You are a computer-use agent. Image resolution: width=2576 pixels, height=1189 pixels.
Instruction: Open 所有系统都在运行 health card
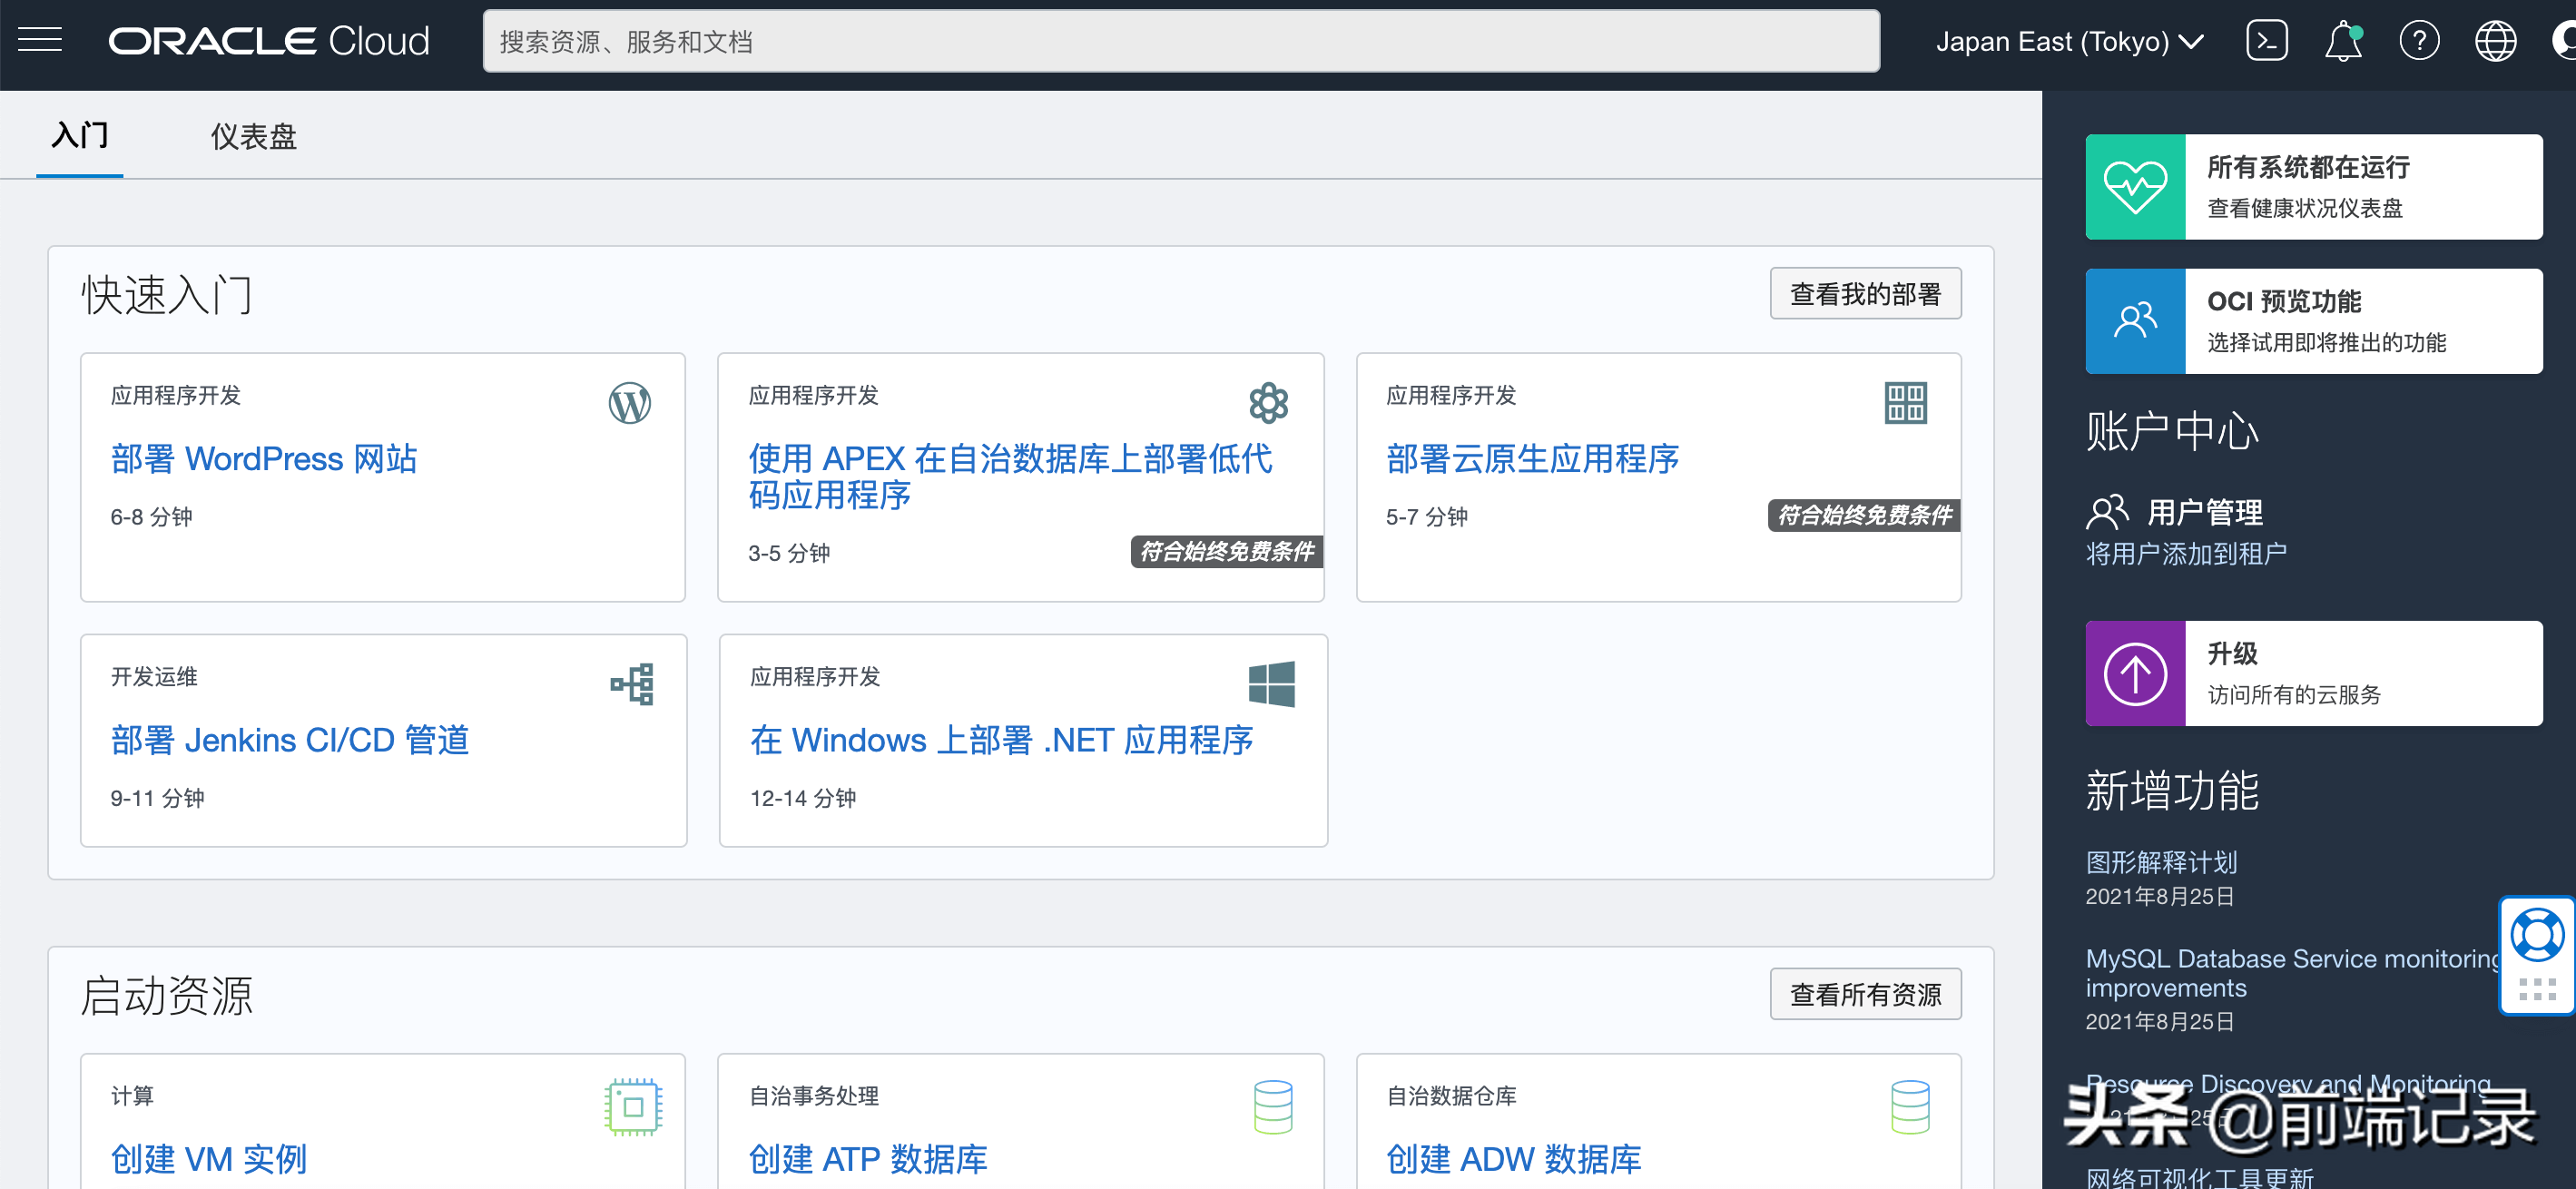click(2313, 187)
